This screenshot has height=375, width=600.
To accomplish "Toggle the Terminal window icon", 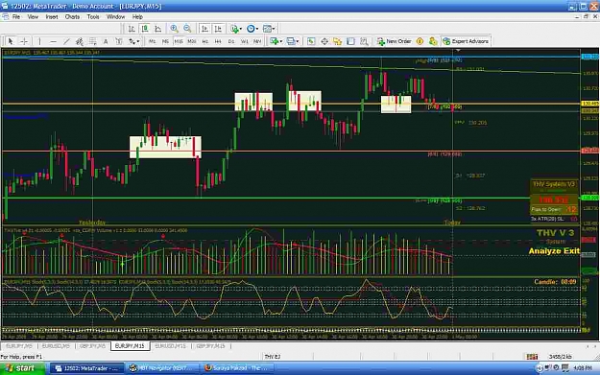I will tap(350, 41).
